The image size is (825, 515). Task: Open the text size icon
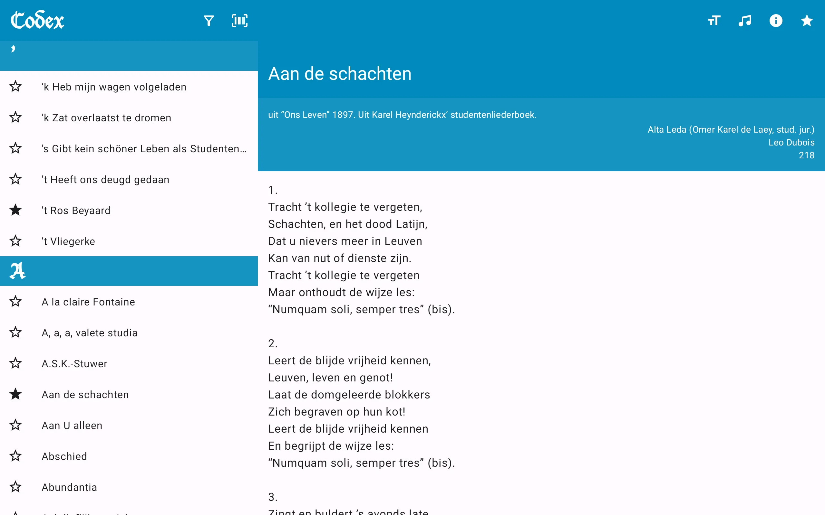tap(714, 21)
